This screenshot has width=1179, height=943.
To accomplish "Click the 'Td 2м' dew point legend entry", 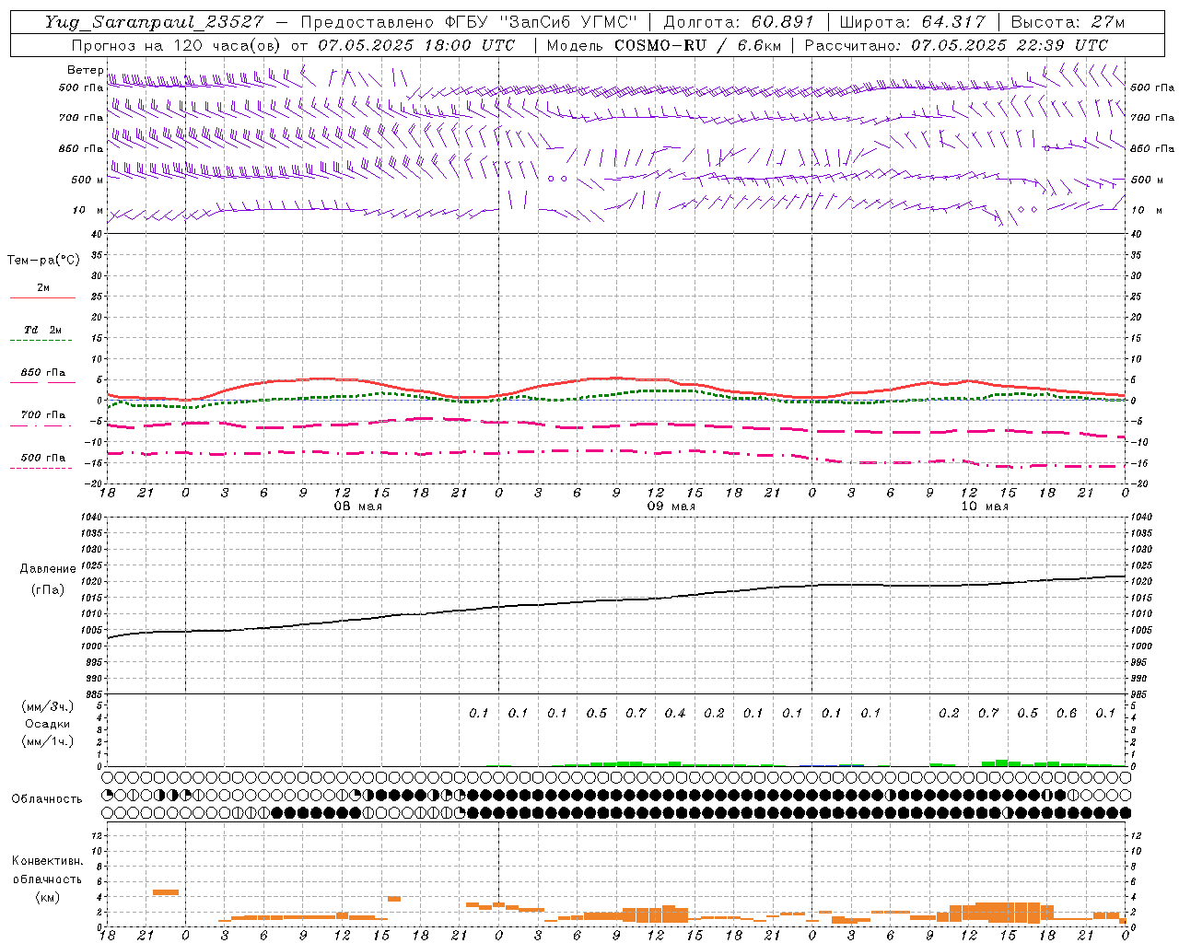I will pos(42,330).
